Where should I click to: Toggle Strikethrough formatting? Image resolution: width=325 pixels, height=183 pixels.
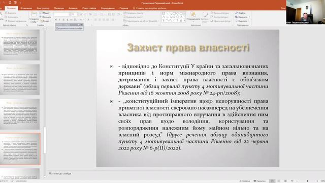[x=71, y=20]
